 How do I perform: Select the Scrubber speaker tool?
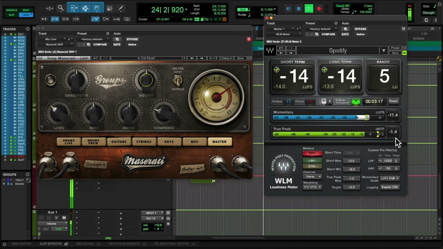point(110,8)
